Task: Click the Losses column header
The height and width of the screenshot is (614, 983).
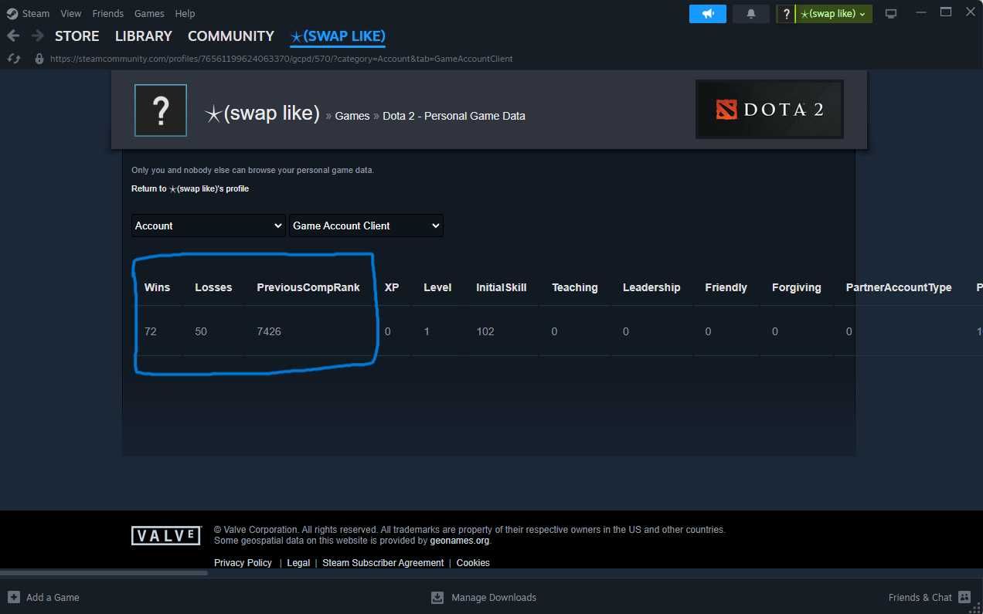Action: click(x=213, y=287)
